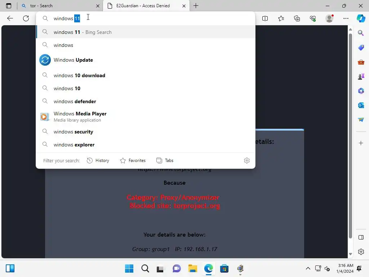This screenshot has width=369, height=277.
Task: Click the scrollbar down arrow
Action: (350, 254)
